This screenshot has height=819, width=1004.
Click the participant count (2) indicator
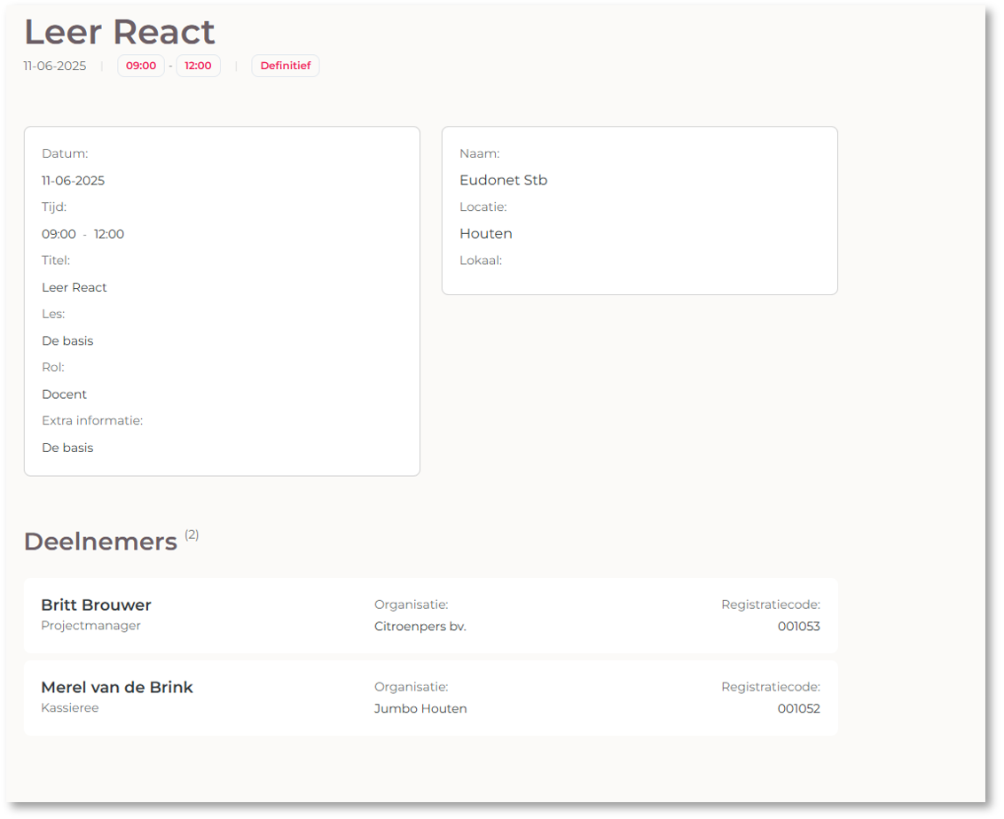point(192,535)
